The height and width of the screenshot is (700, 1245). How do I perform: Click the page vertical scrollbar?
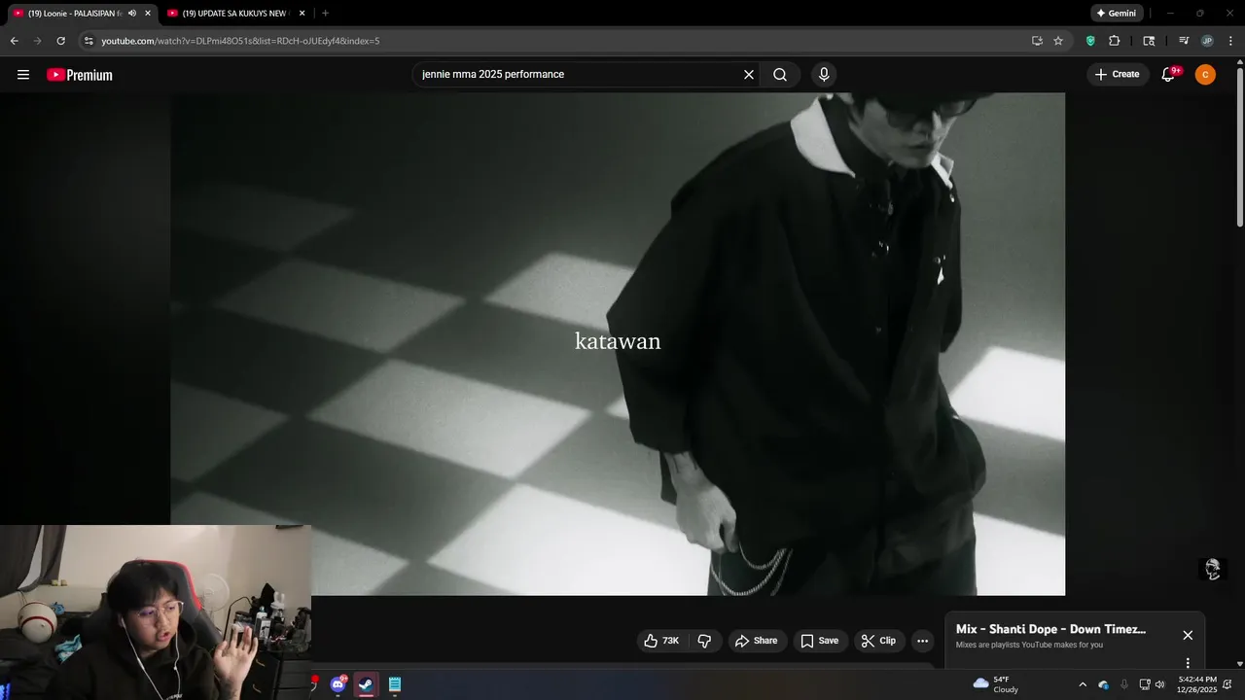[1239, 146]
